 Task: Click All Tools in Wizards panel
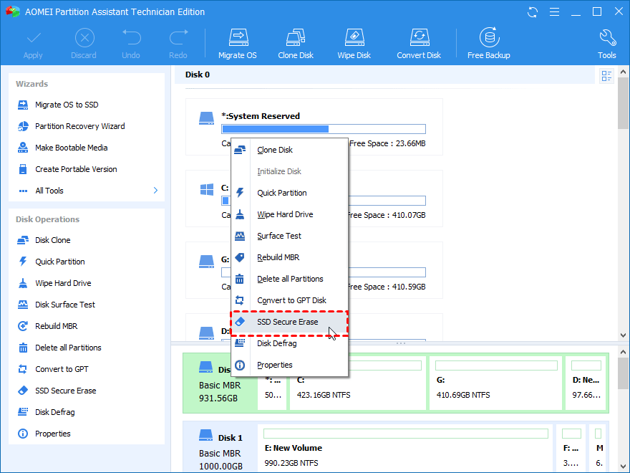point(49,191)
